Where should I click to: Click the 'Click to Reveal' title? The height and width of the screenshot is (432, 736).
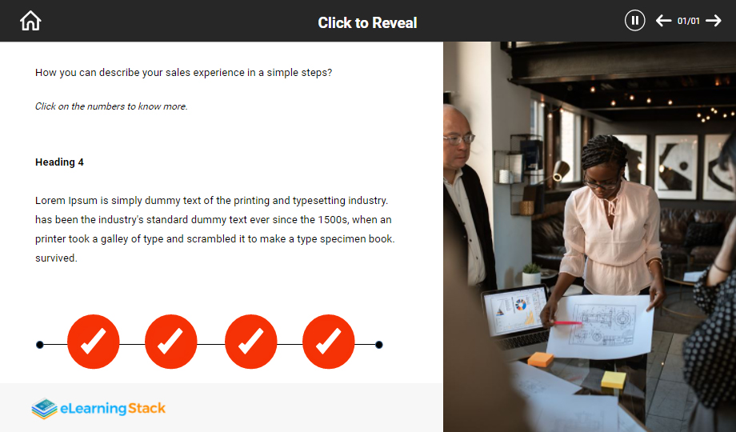pyautogui.click(x=367, y=22)
